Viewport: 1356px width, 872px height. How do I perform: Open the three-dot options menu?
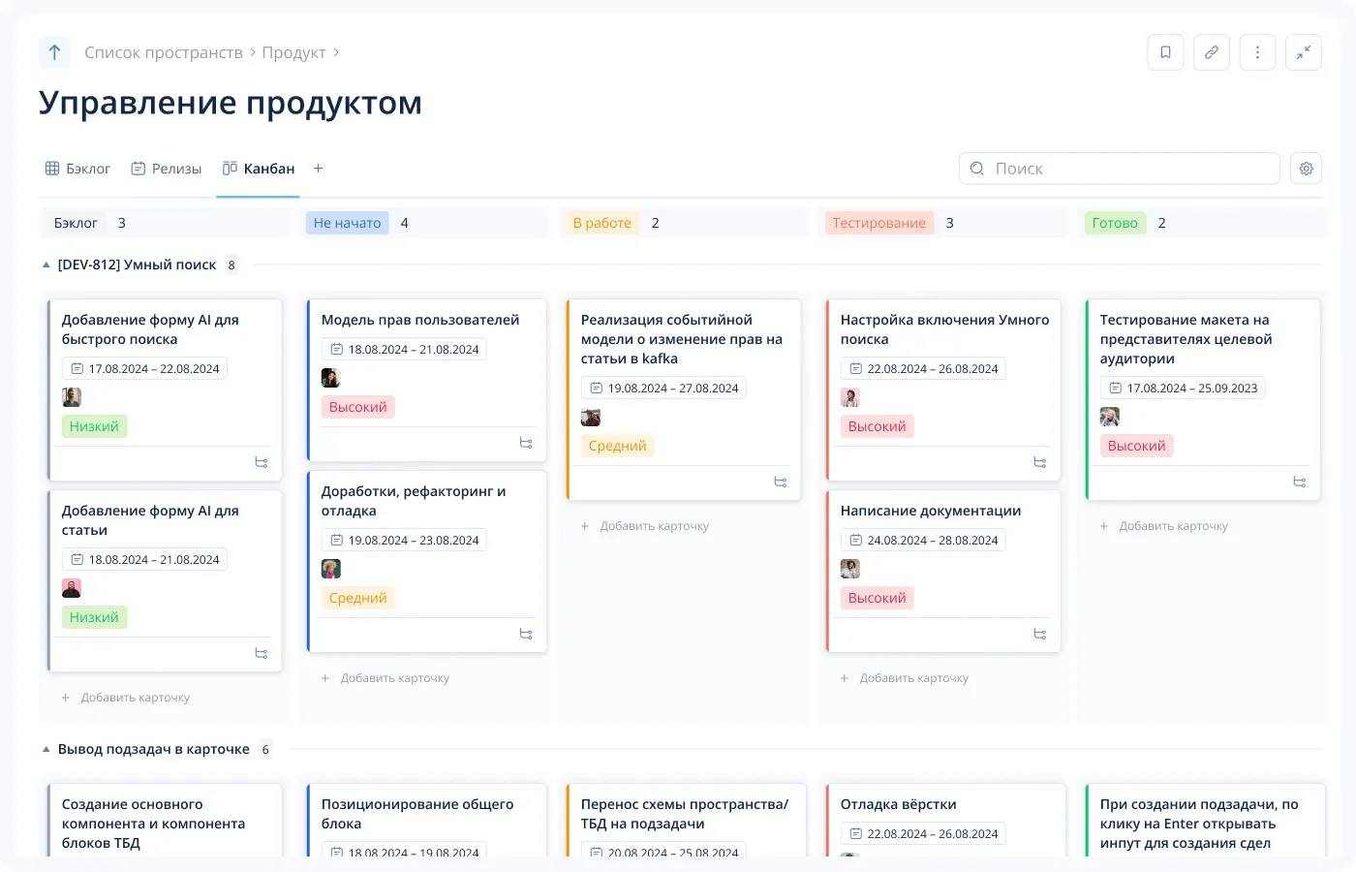tap(1257, 52)
